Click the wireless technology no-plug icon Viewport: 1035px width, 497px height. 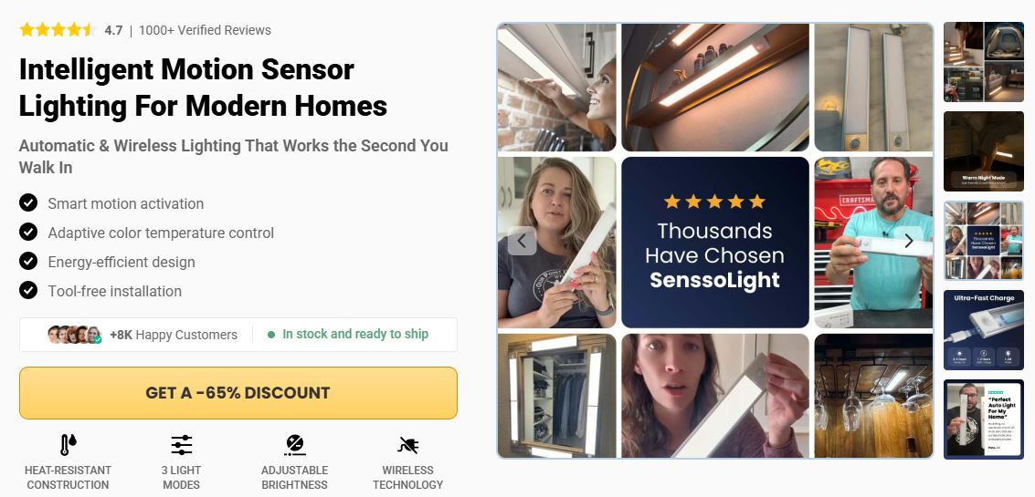tap(408, 445)
